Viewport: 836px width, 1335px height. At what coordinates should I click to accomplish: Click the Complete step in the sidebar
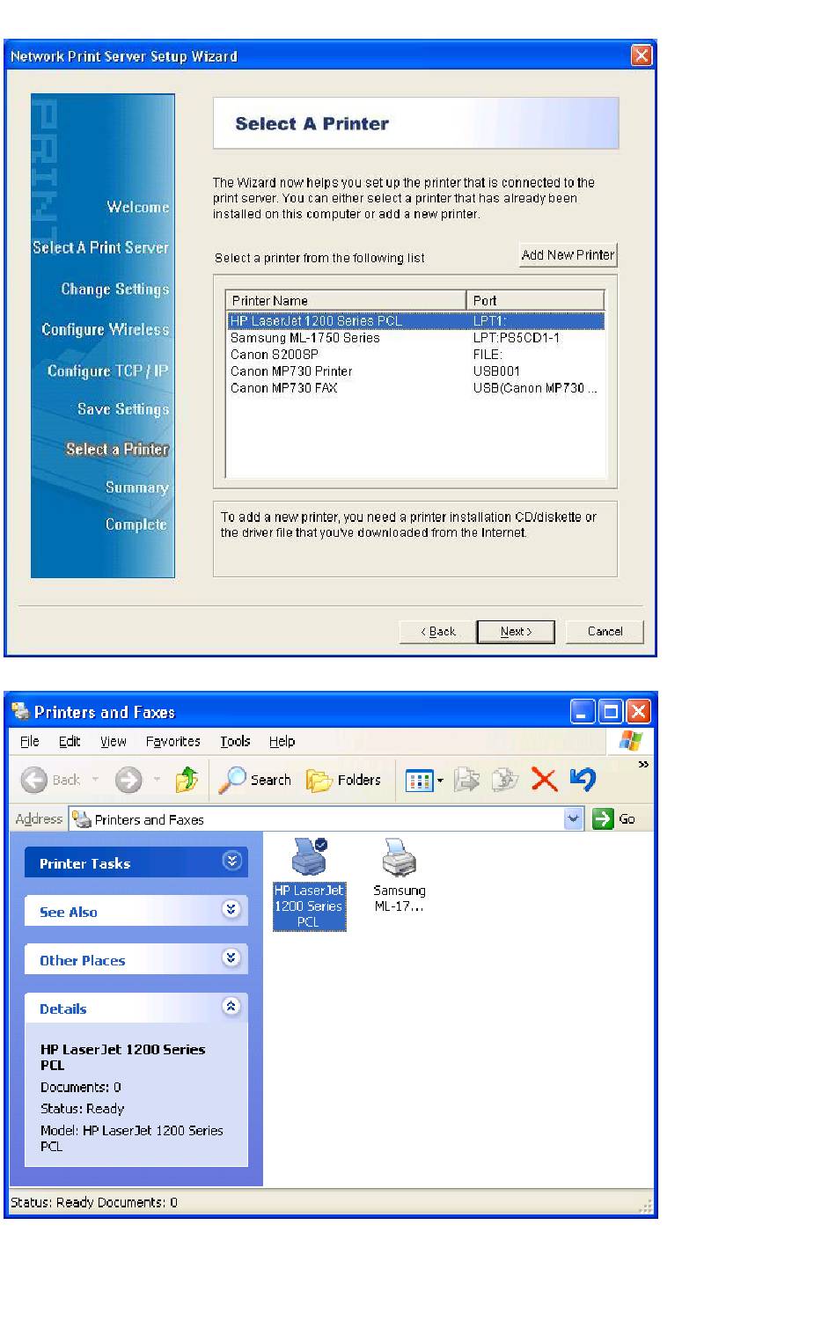(136, 524)
